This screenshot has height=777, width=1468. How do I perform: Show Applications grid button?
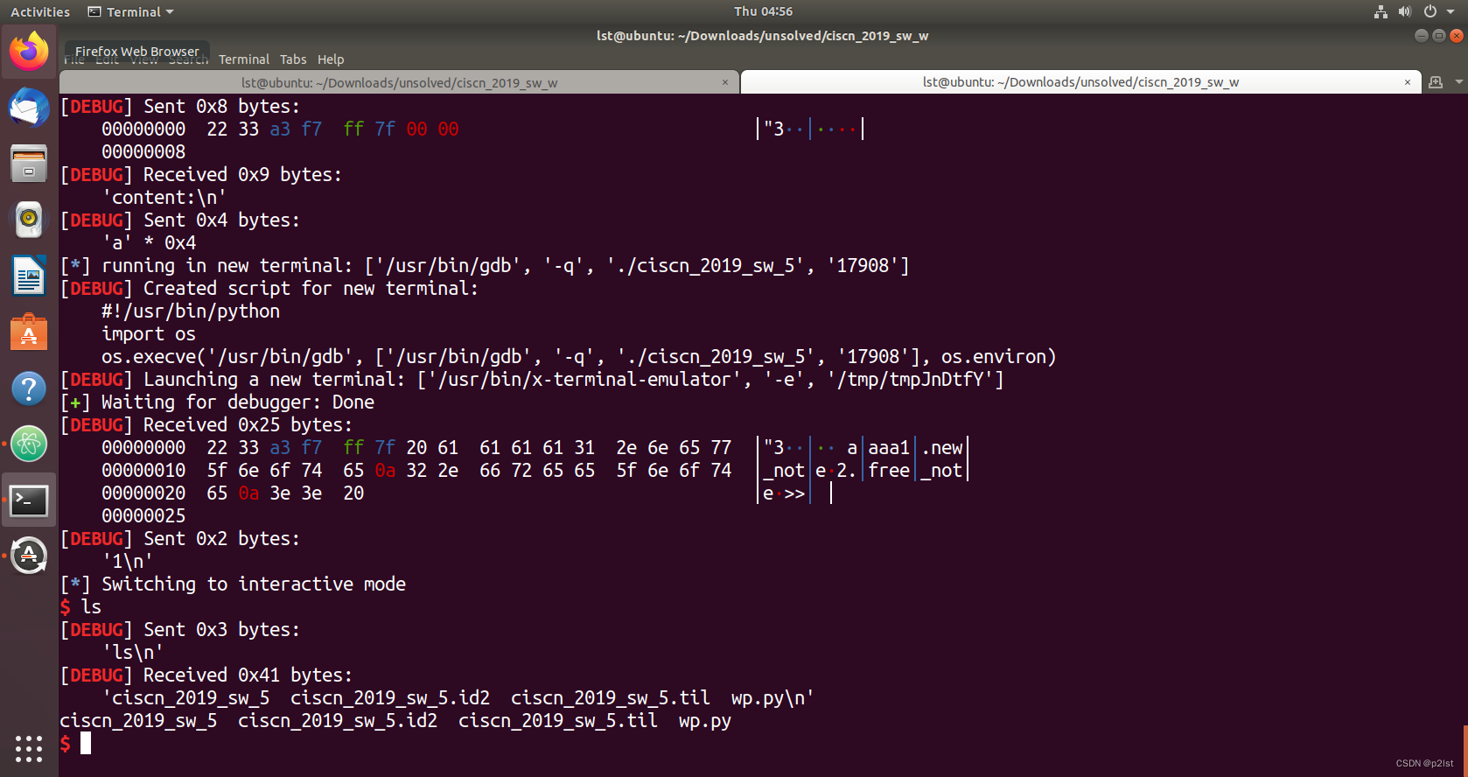tap(29, 748)
